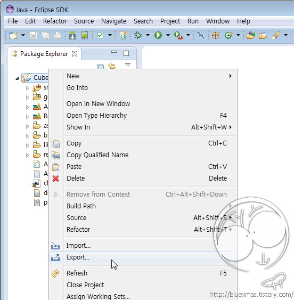Viewport: 294px width, 300px height.
Task: Click the checkmark task toolbar icon
Action: pos(100,35)
